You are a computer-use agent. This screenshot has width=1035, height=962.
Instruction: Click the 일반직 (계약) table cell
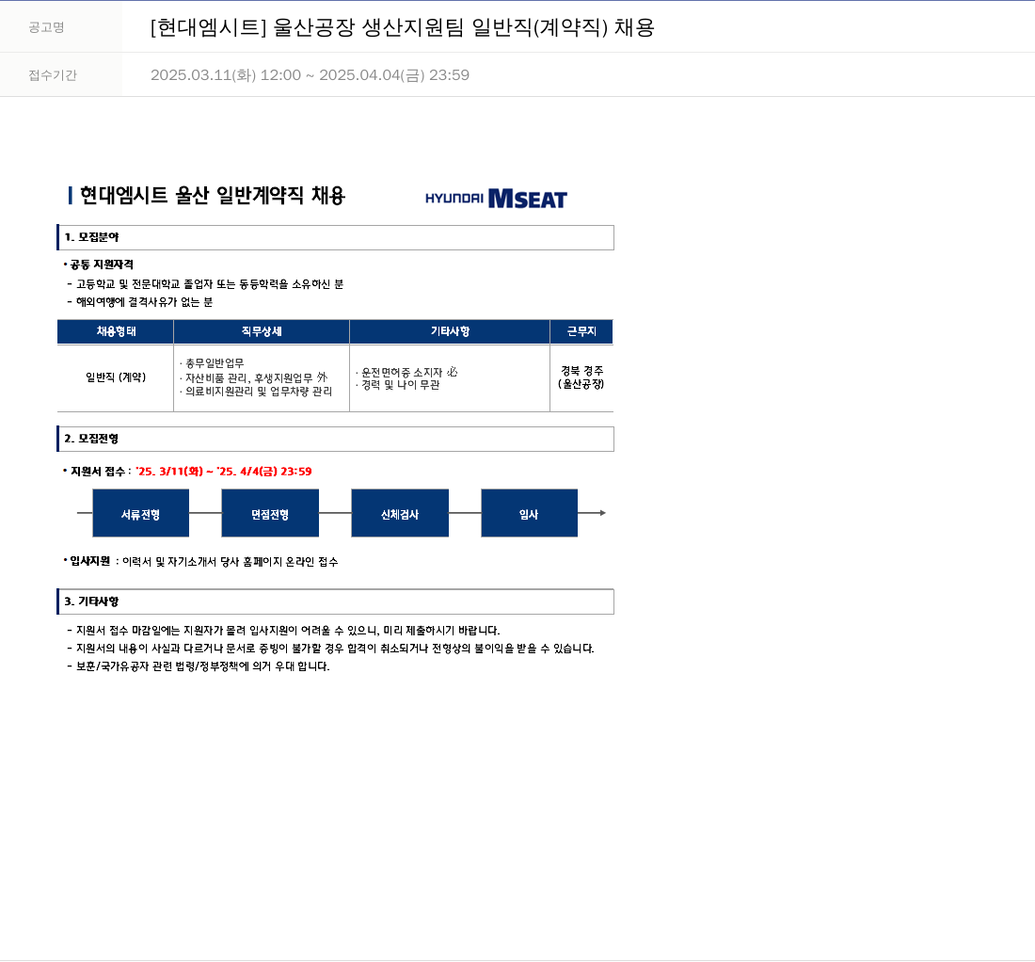116,377
